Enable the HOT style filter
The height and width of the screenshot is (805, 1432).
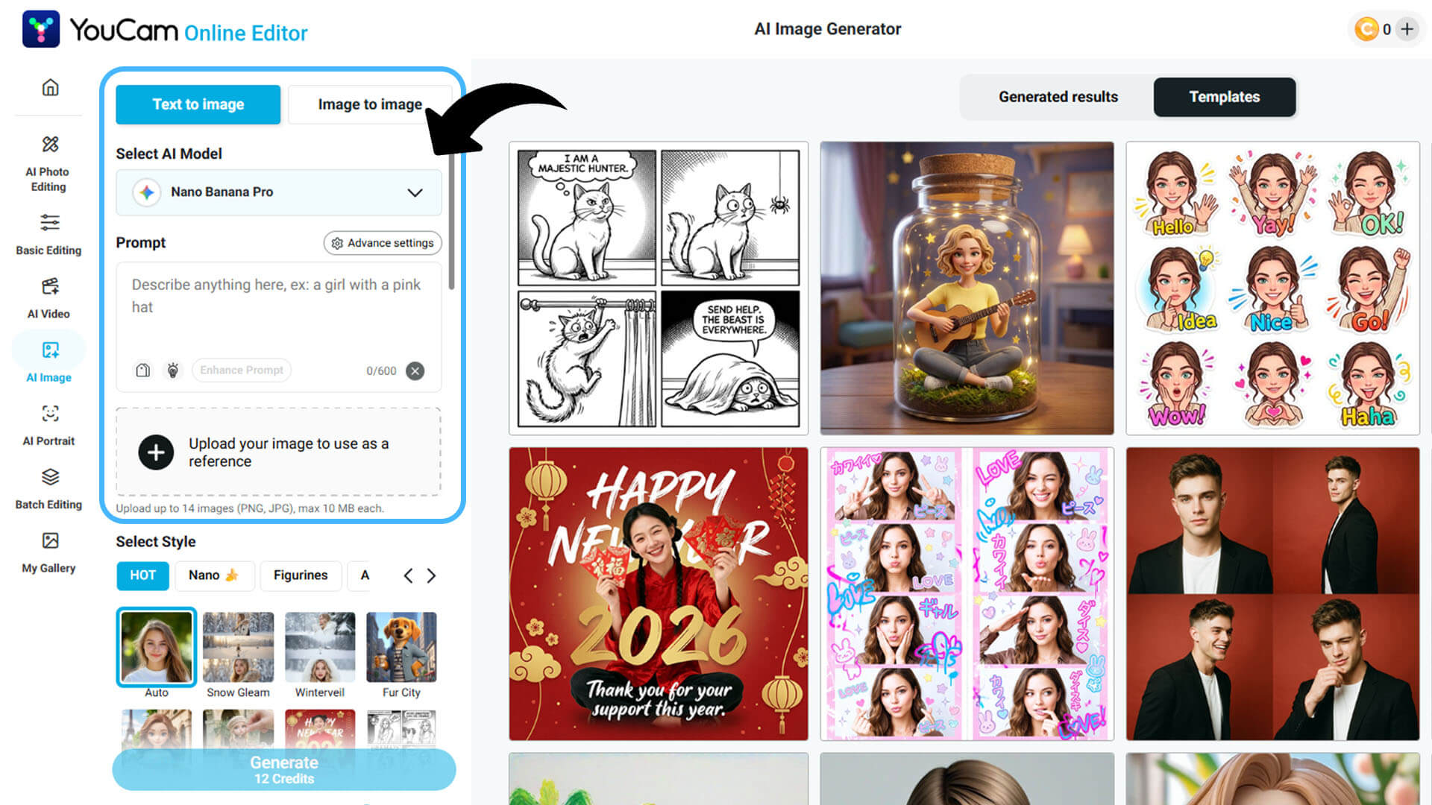tap(142, 575)
